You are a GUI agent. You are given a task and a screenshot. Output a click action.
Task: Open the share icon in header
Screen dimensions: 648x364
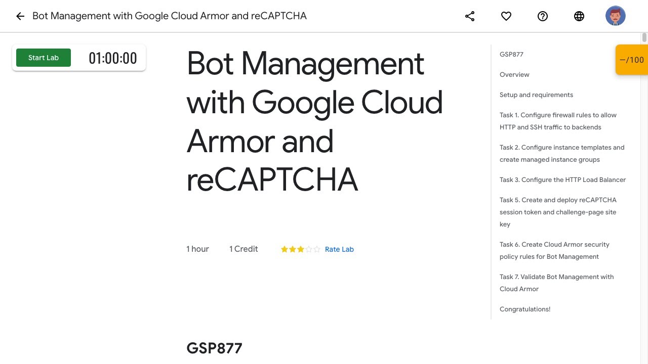pos(470,16)
